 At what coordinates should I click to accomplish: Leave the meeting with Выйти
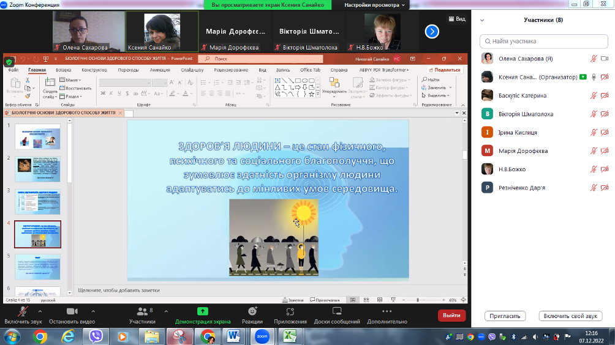[x=451, y=315]
